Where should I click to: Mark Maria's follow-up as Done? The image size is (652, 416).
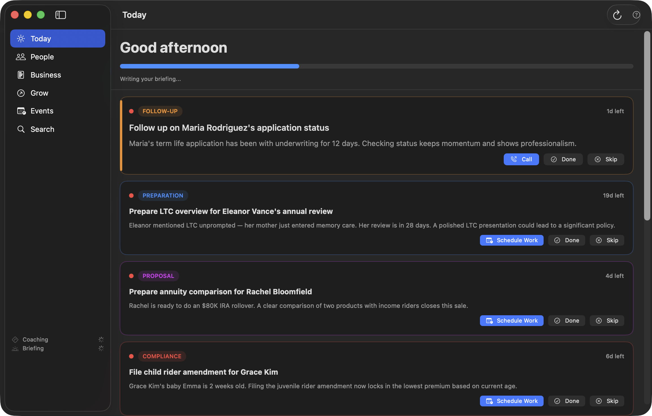(x=563, y=159)
